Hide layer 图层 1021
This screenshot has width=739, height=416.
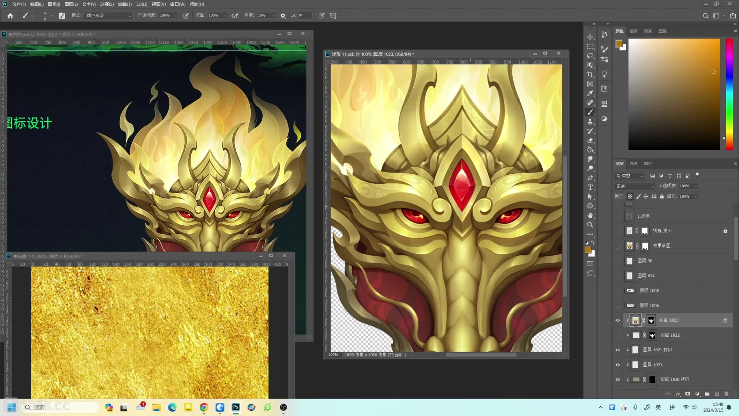click(617, 365)
